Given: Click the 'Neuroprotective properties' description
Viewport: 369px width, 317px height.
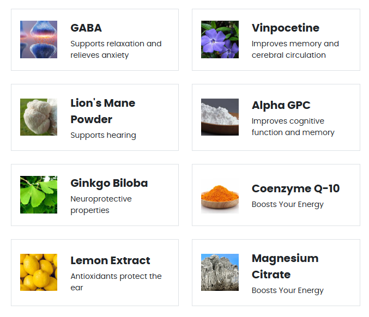Looking at the screenshot, I should (101, 204).
